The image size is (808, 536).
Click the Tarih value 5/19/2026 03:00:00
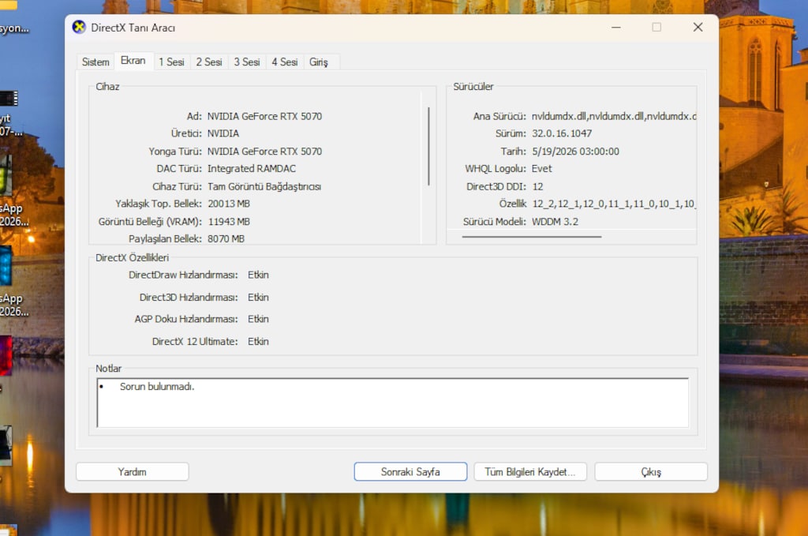[x=575, y=152]
